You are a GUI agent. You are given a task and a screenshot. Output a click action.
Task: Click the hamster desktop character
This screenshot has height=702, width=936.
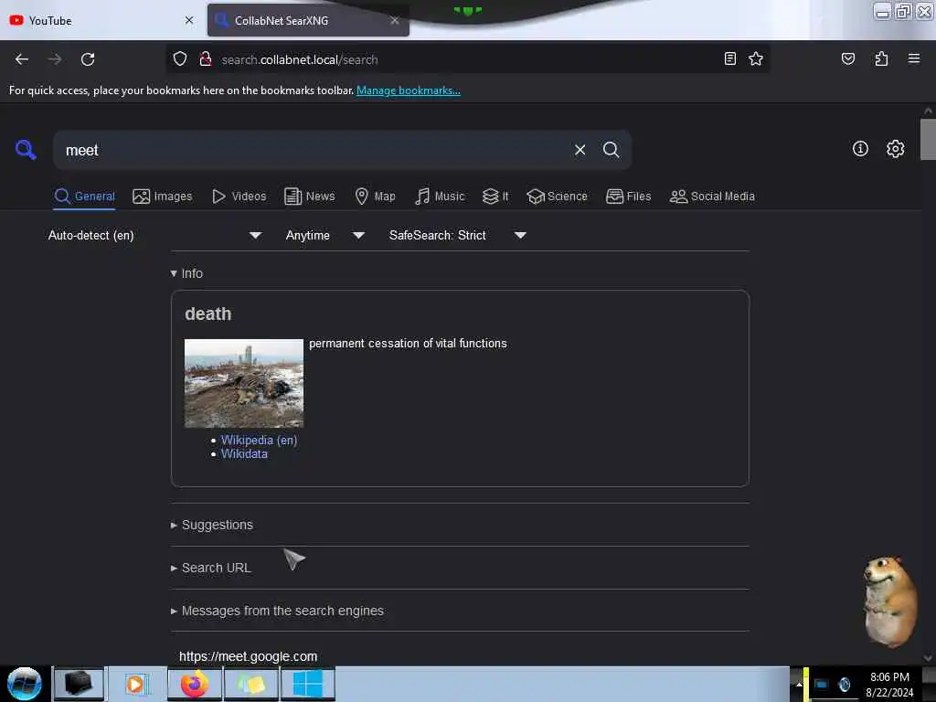(x=889, y=601)
